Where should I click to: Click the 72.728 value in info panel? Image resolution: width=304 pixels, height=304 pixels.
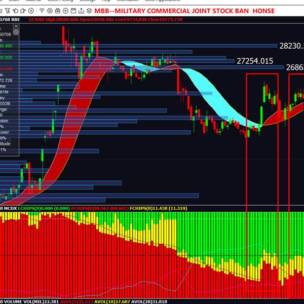coord(6,80)
